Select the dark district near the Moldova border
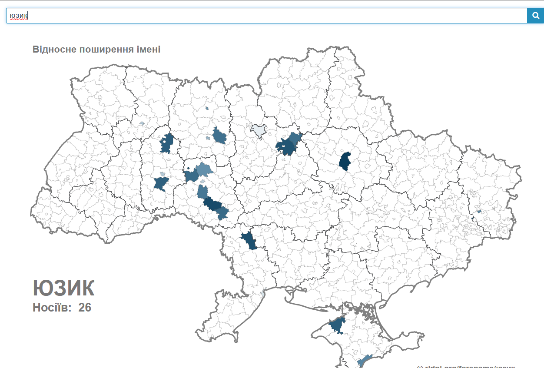The height and width of the screenshot is (368, 544). click(x=249, y=240)
